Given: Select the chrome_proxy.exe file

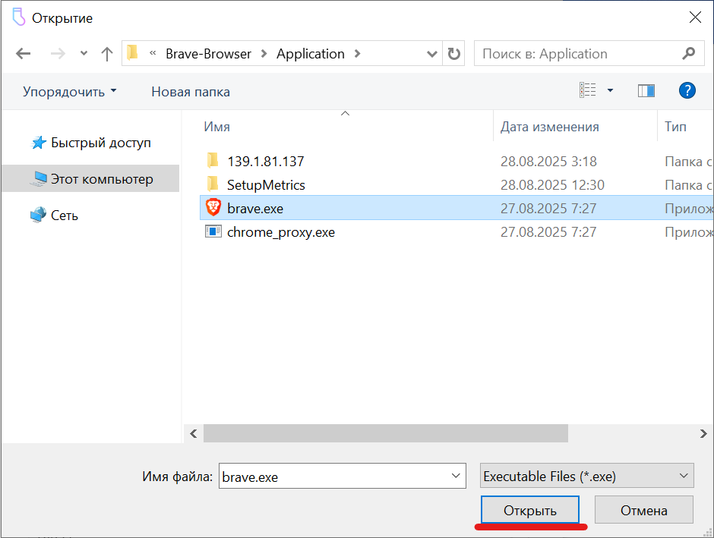Looking at the screenshot, I should (x=280, y=232).
